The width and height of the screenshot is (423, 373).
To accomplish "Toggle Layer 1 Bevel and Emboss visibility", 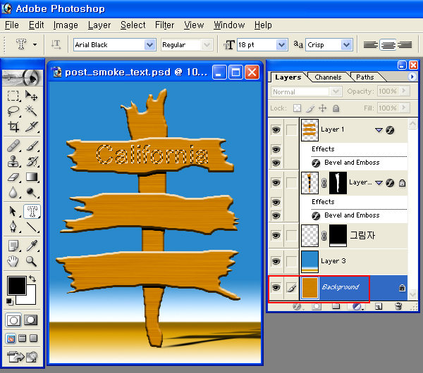I will click(x=276, y=163).
